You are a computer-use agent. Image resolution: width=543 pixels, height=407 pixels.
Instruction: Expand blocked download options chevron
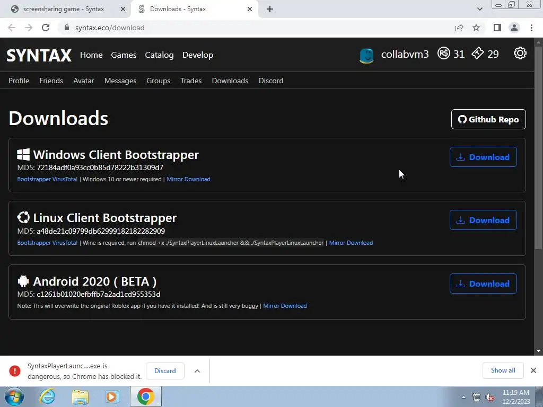[197, 370]
